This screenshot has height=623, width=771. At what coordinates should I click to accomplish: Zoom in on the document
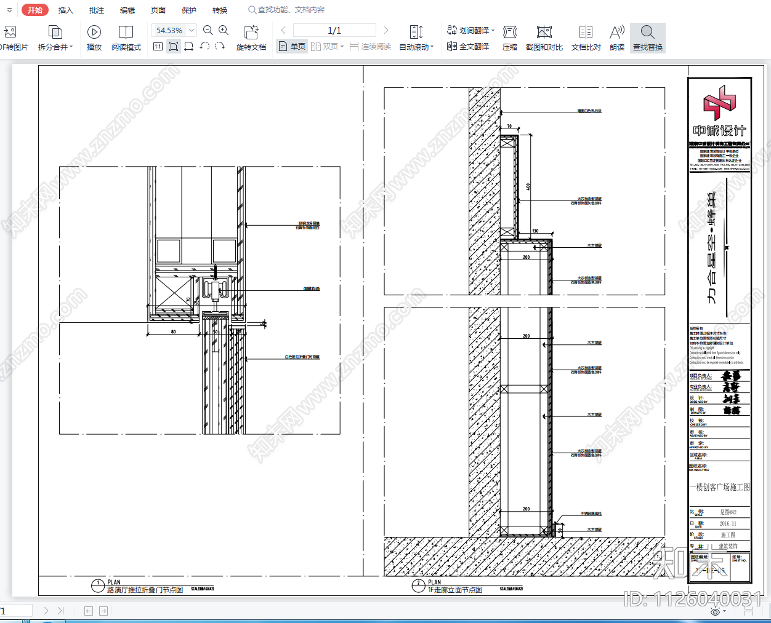pyautogui.click(x=224, y=30)
